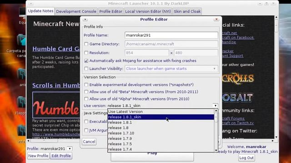Click the Game Directory path field
291x163 pixels.
click(x=171, y=44)
